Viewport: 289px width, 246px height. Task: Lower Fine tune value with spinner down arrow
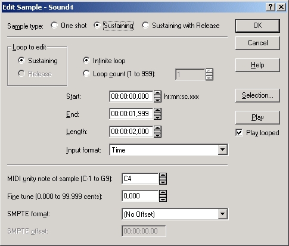(163, 199)
